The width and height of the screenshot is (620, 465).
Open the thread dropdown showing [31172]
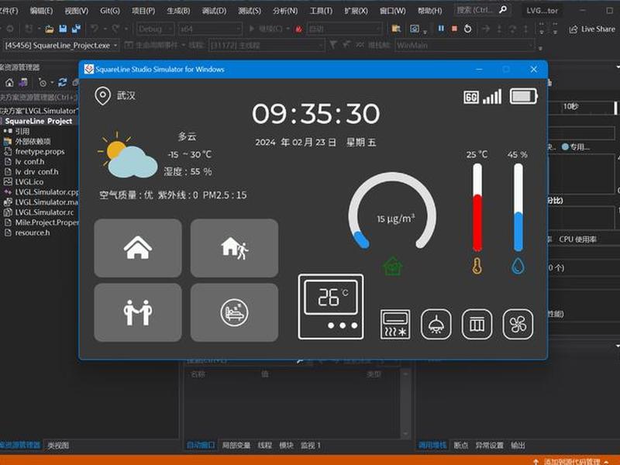coord(267,46)
